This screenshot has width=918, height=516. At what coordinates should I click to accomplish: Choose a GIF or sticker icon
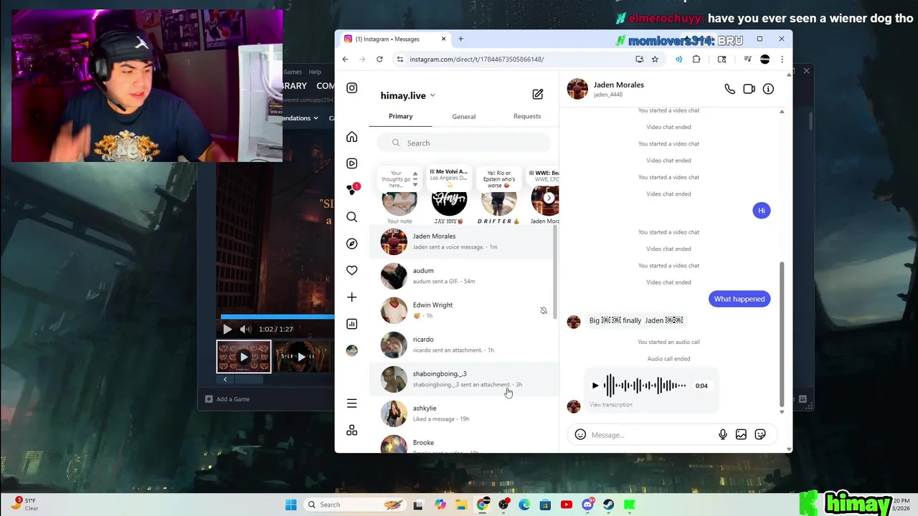click(760, 434)
